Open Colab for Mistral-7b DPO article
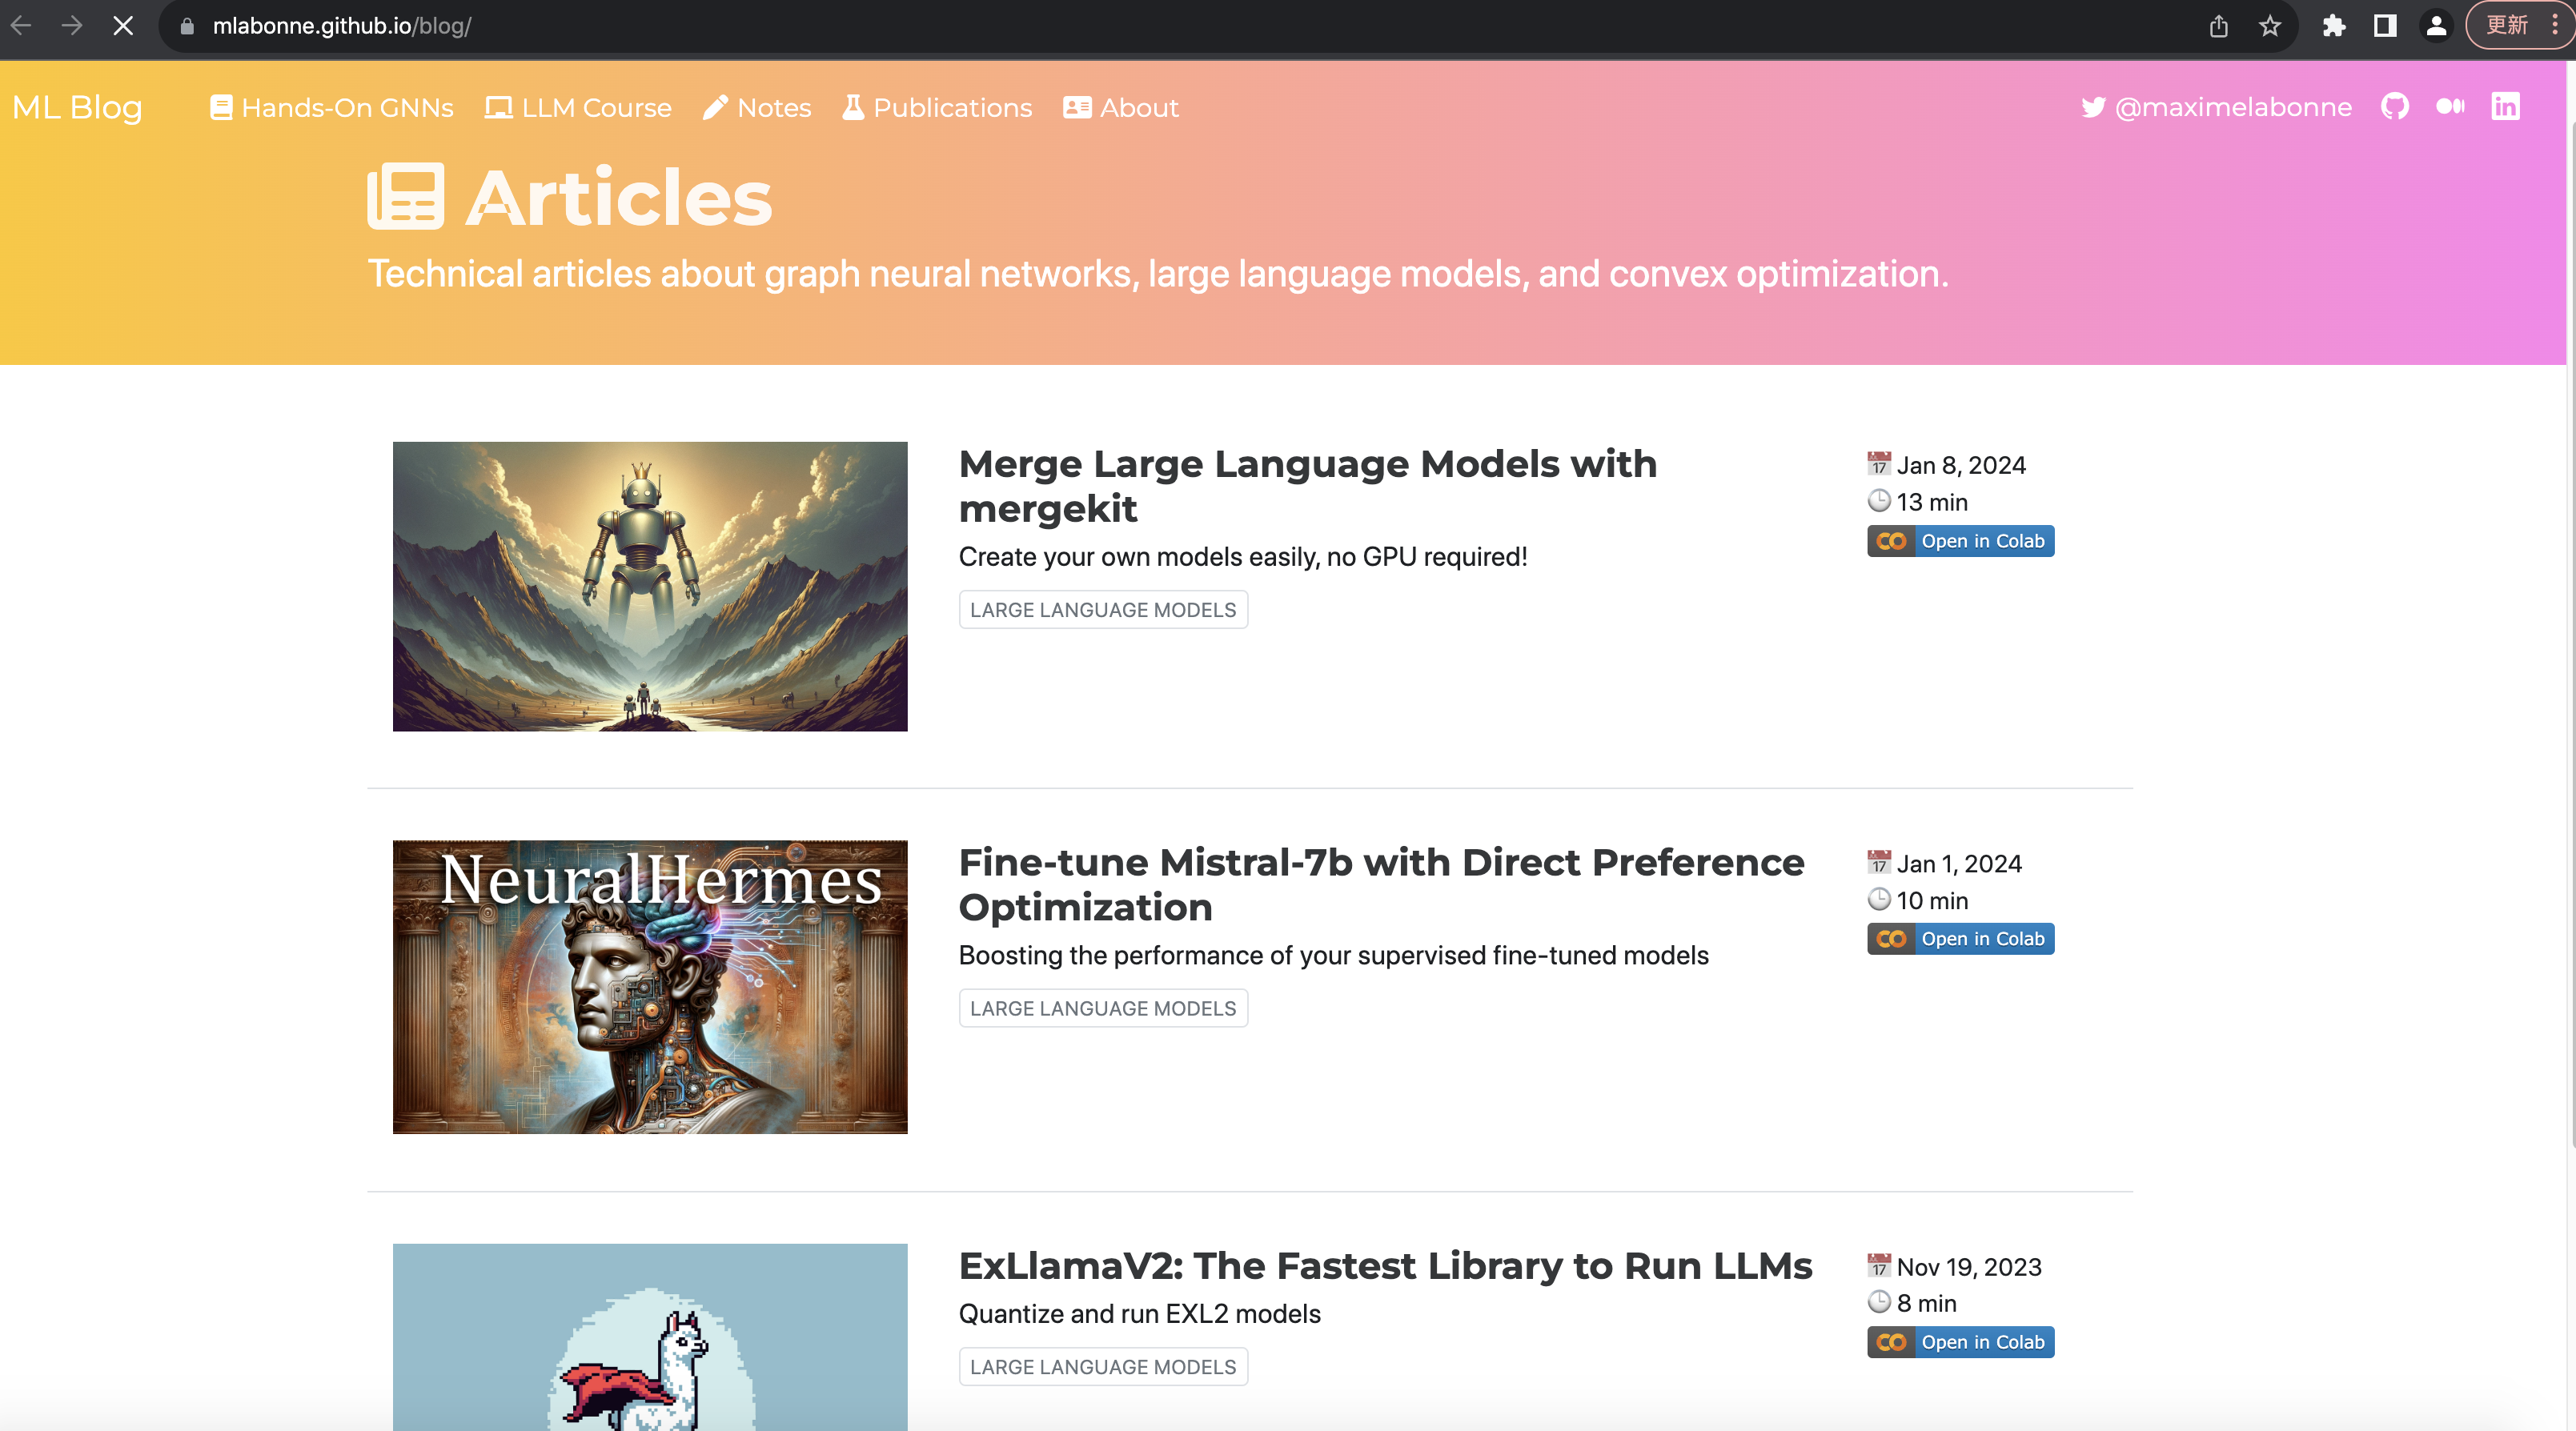Screen dimensions: 2576x1431 coord(1960,939)
